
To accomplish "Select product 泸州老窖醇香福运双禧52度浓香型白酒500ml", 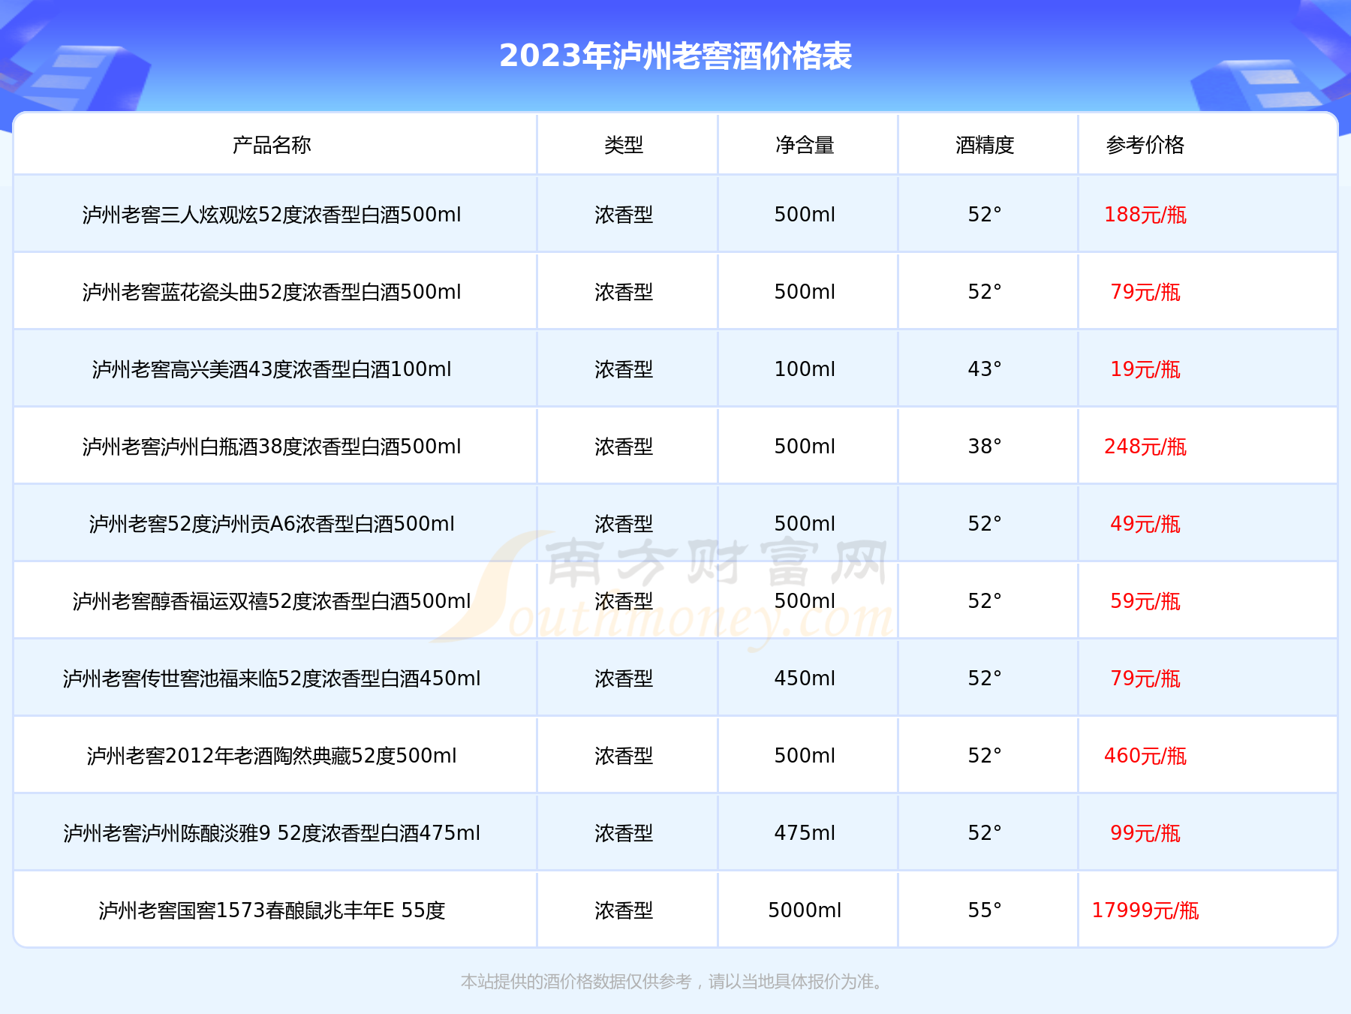I will pyautogui.click(x=272, y=601).
